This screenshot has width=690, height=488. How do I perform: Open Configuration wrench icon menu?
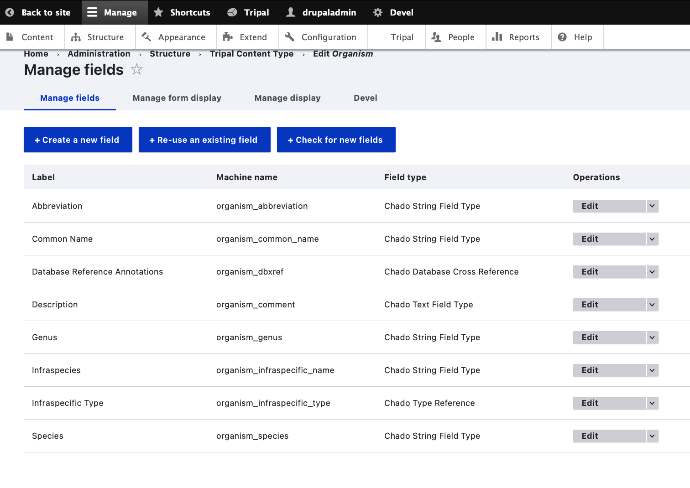coord(289,37)
